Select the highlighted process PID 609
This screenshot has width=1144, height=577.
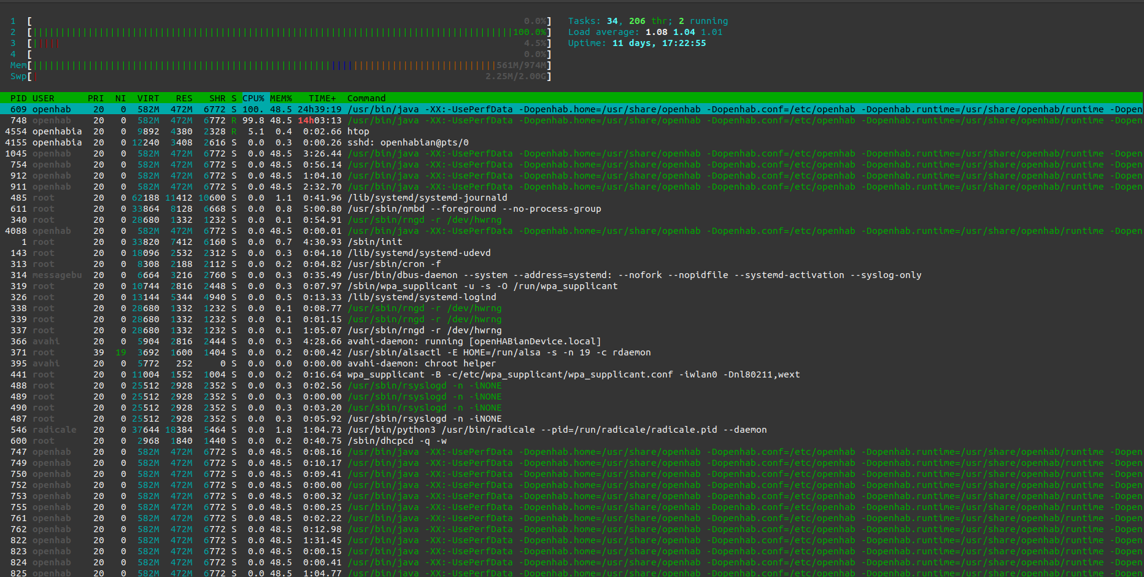[571, 109]
